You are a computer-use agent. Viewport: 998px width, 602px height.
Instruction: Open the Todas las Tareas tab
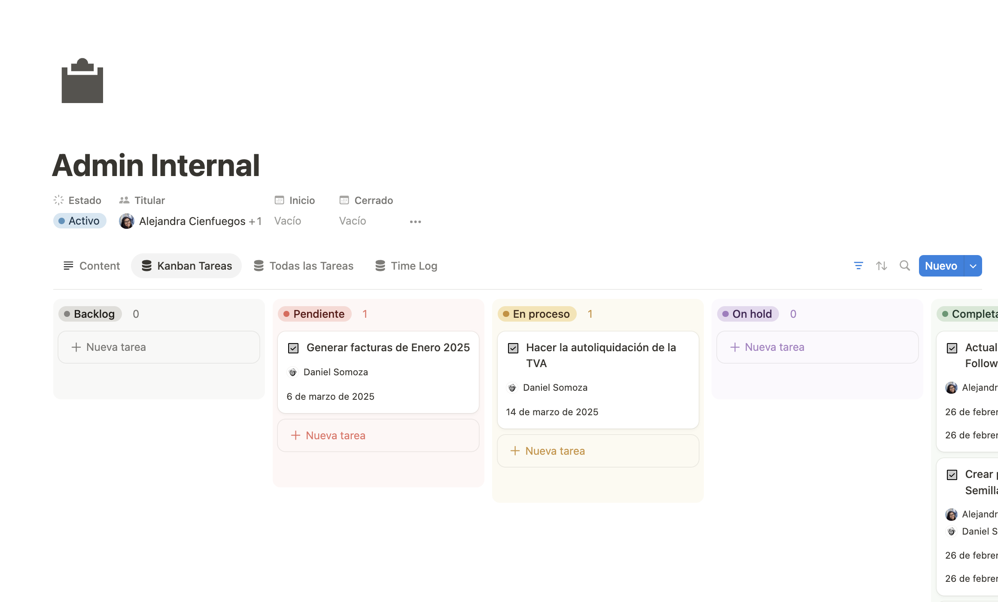(303, 266)
